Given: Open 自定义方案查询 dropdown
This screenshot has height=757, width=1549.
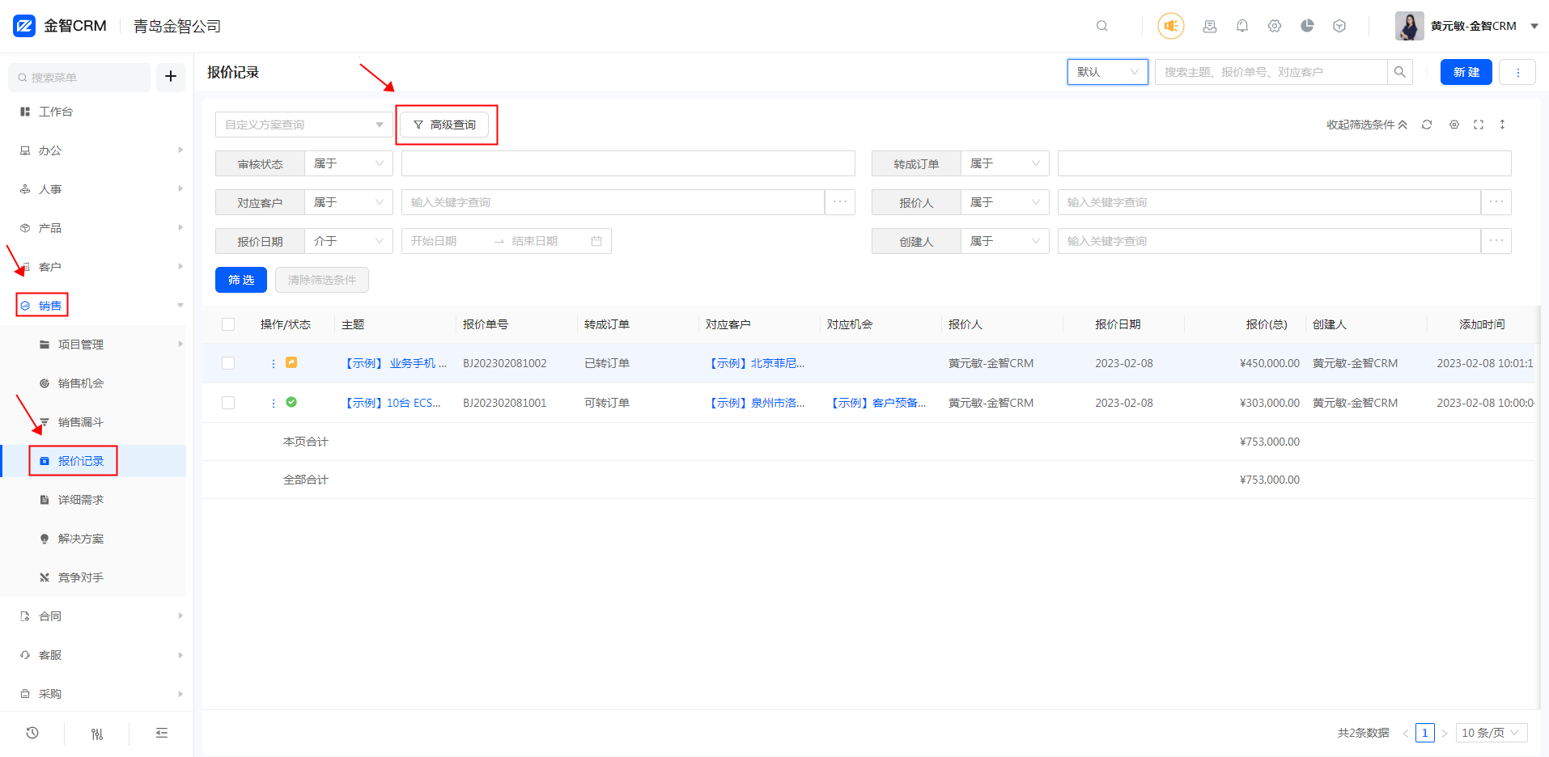Looking at the screenshot, I should point(304,125).
